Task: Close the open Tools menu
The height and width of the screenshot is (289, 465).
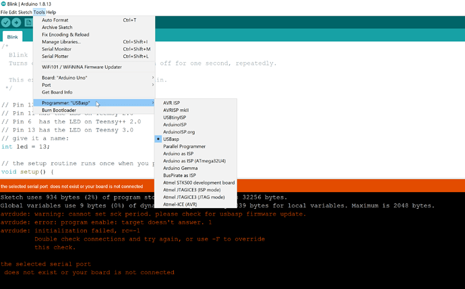Action: tap(39, 12)
